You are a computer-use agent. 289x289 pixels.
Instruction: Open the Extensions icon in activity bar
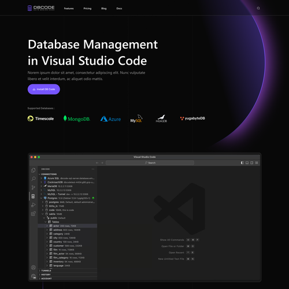click(x=34, y=213)
